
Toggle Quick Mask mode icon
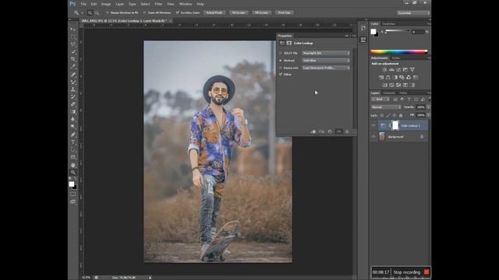[73, 194]
